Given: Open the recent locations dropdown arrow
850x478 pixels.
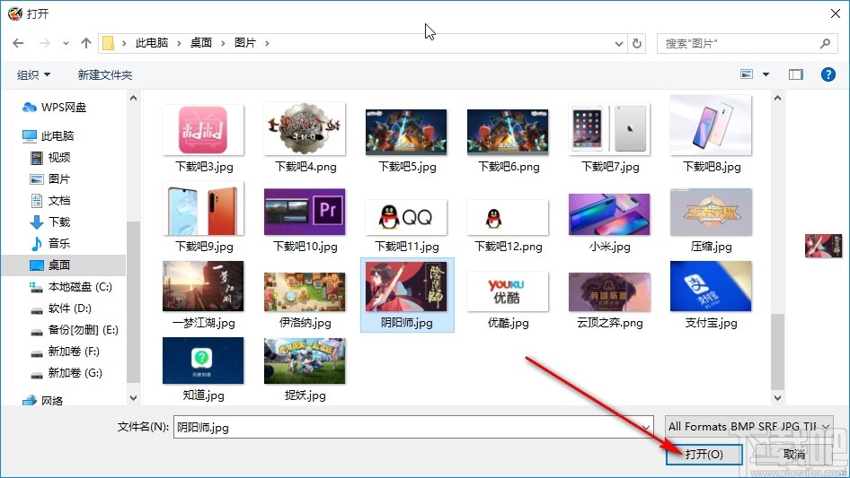Looking at the screenshot, I should (x=66, y=44).
